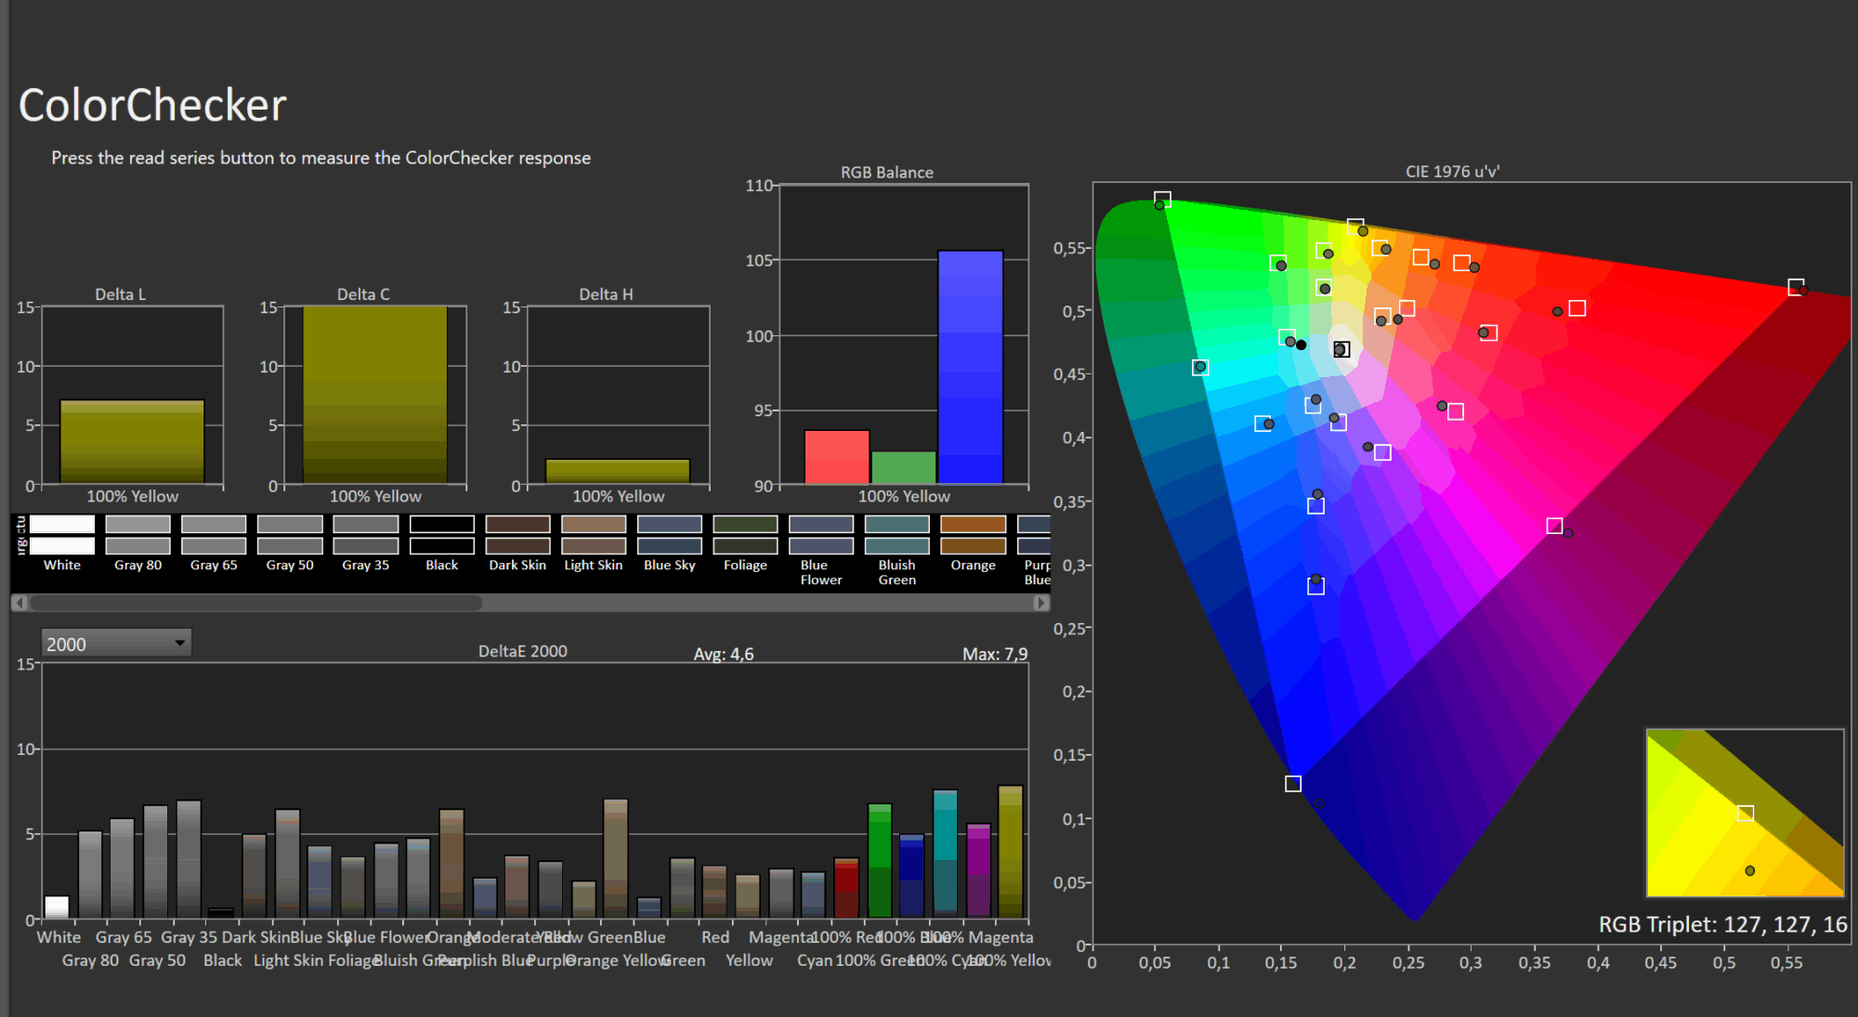Click the measured dot in the yellow zoom inset
Screen dimensions: 1858x1017
pos(1749,871)
